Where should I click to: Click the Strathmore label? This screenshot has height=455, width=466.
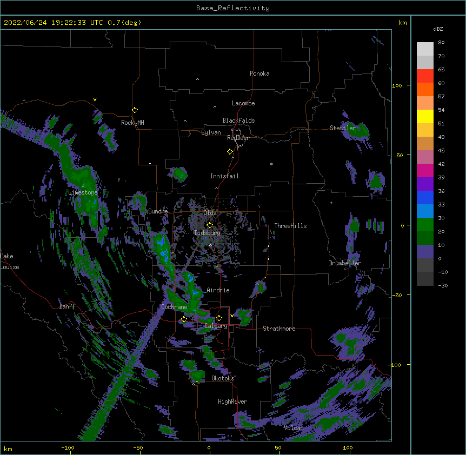[x=279, y=329]
